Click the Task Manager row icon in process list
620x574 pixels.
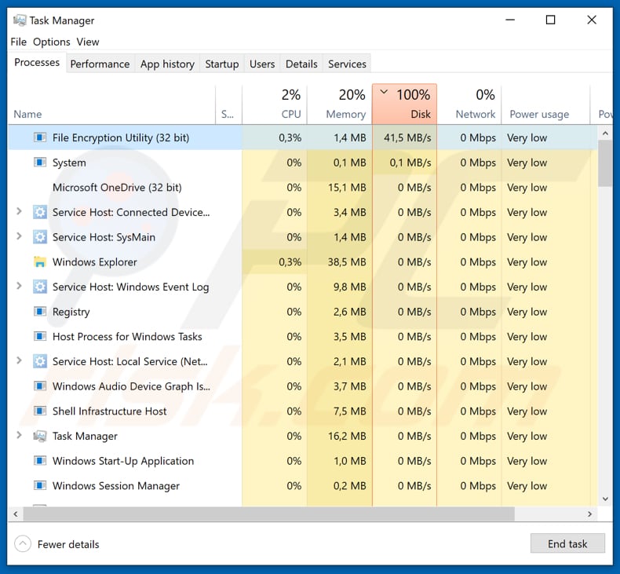[x=39, y=436]
